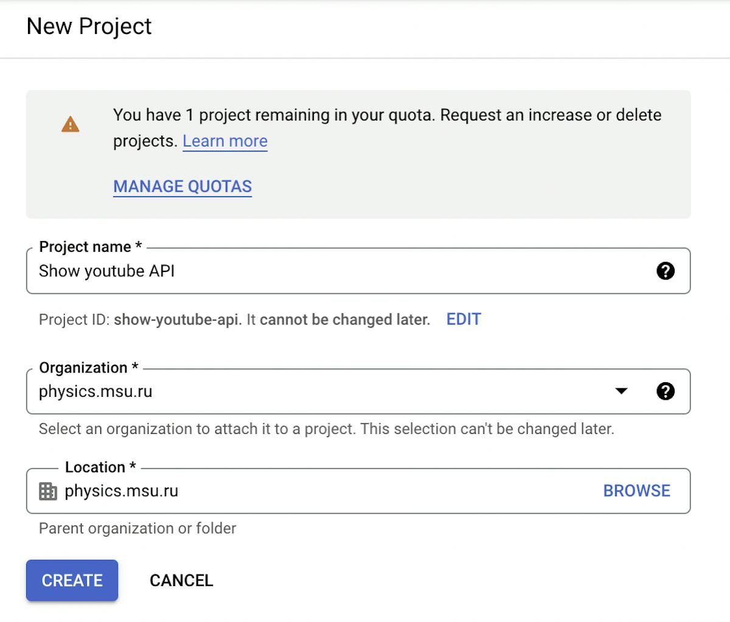Open the MANAGE QUOTAS link
Viewport: 730px width, 622px height.
pyautogui.click(x=182, y=186)
